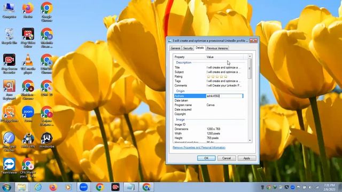342x192 pixels.
Task: Open the Recycle Bin
Action: coord(9,36)
